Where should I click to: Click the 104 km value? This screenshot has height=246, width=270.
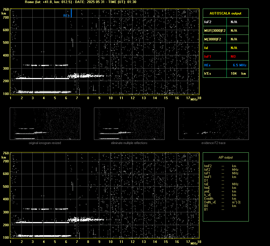coord(238,74)
